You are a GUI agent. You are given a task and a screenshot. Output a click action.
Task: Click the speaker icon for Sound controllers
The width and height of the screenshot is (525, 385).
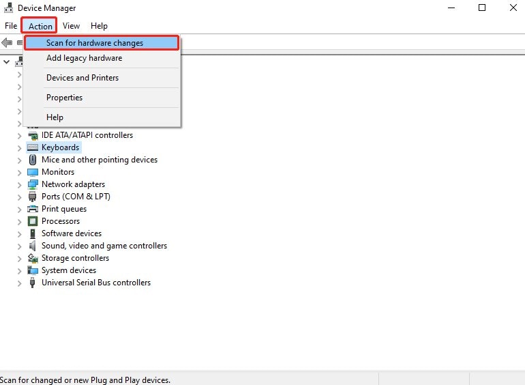coord(32,246)
